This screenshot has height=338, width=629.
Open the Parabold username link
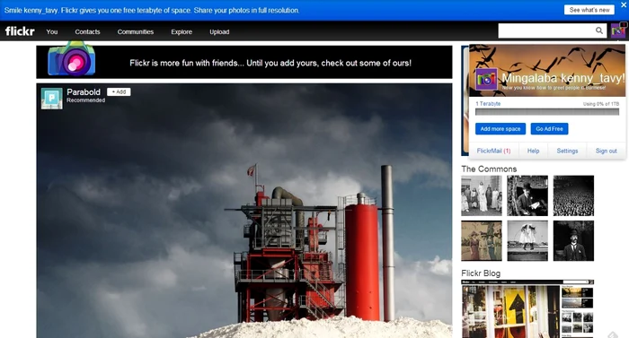[x=84, y=91]
